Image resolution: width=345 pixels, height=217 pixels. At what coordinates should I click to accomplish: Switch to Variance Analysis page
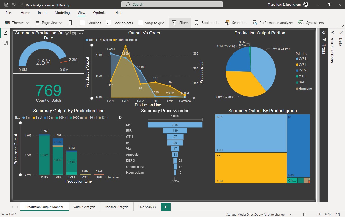coord(117,207)
